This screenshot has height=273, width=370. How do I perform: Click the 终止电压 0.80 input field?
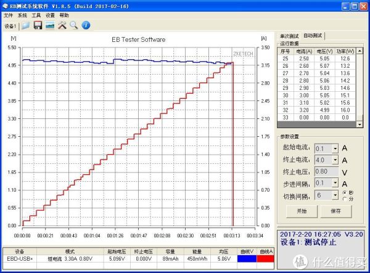(327, 171)
